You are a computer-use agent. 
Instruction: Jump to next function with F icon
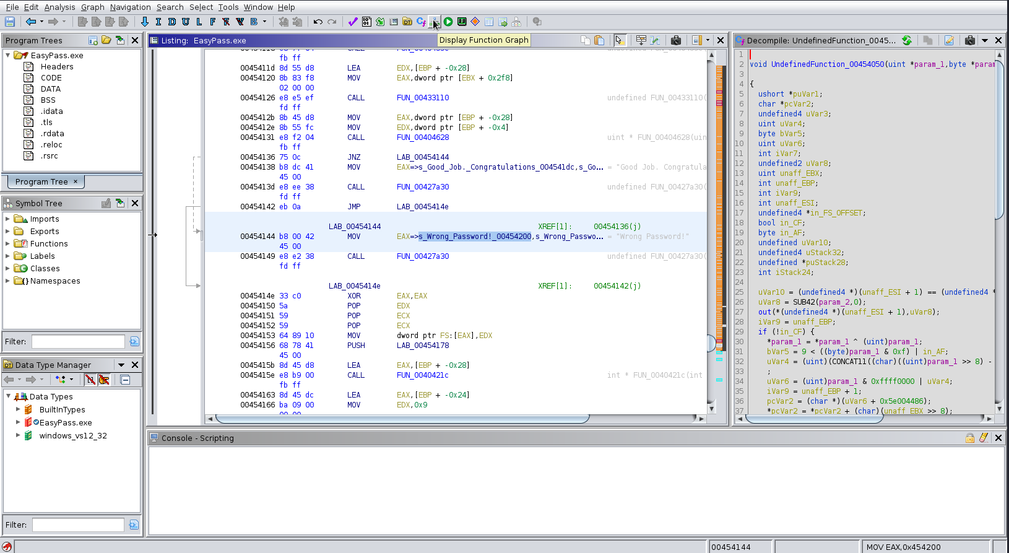click(x=213, y=22)
